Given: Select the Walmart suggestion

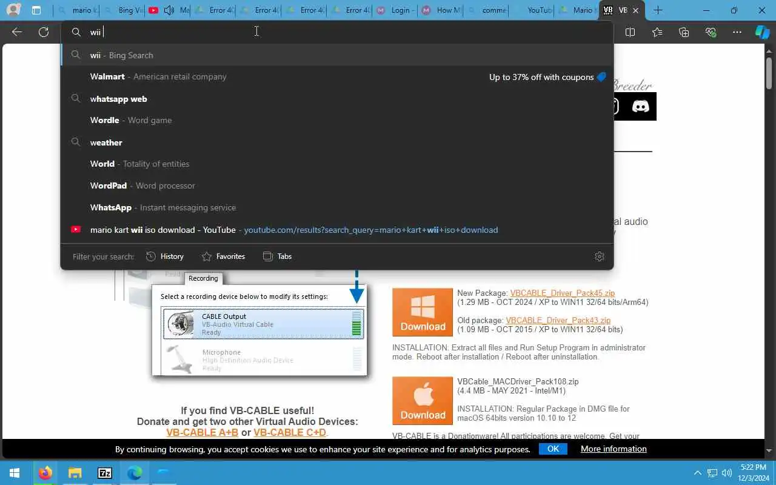Looking at the screenshot, I should [337, 77].
